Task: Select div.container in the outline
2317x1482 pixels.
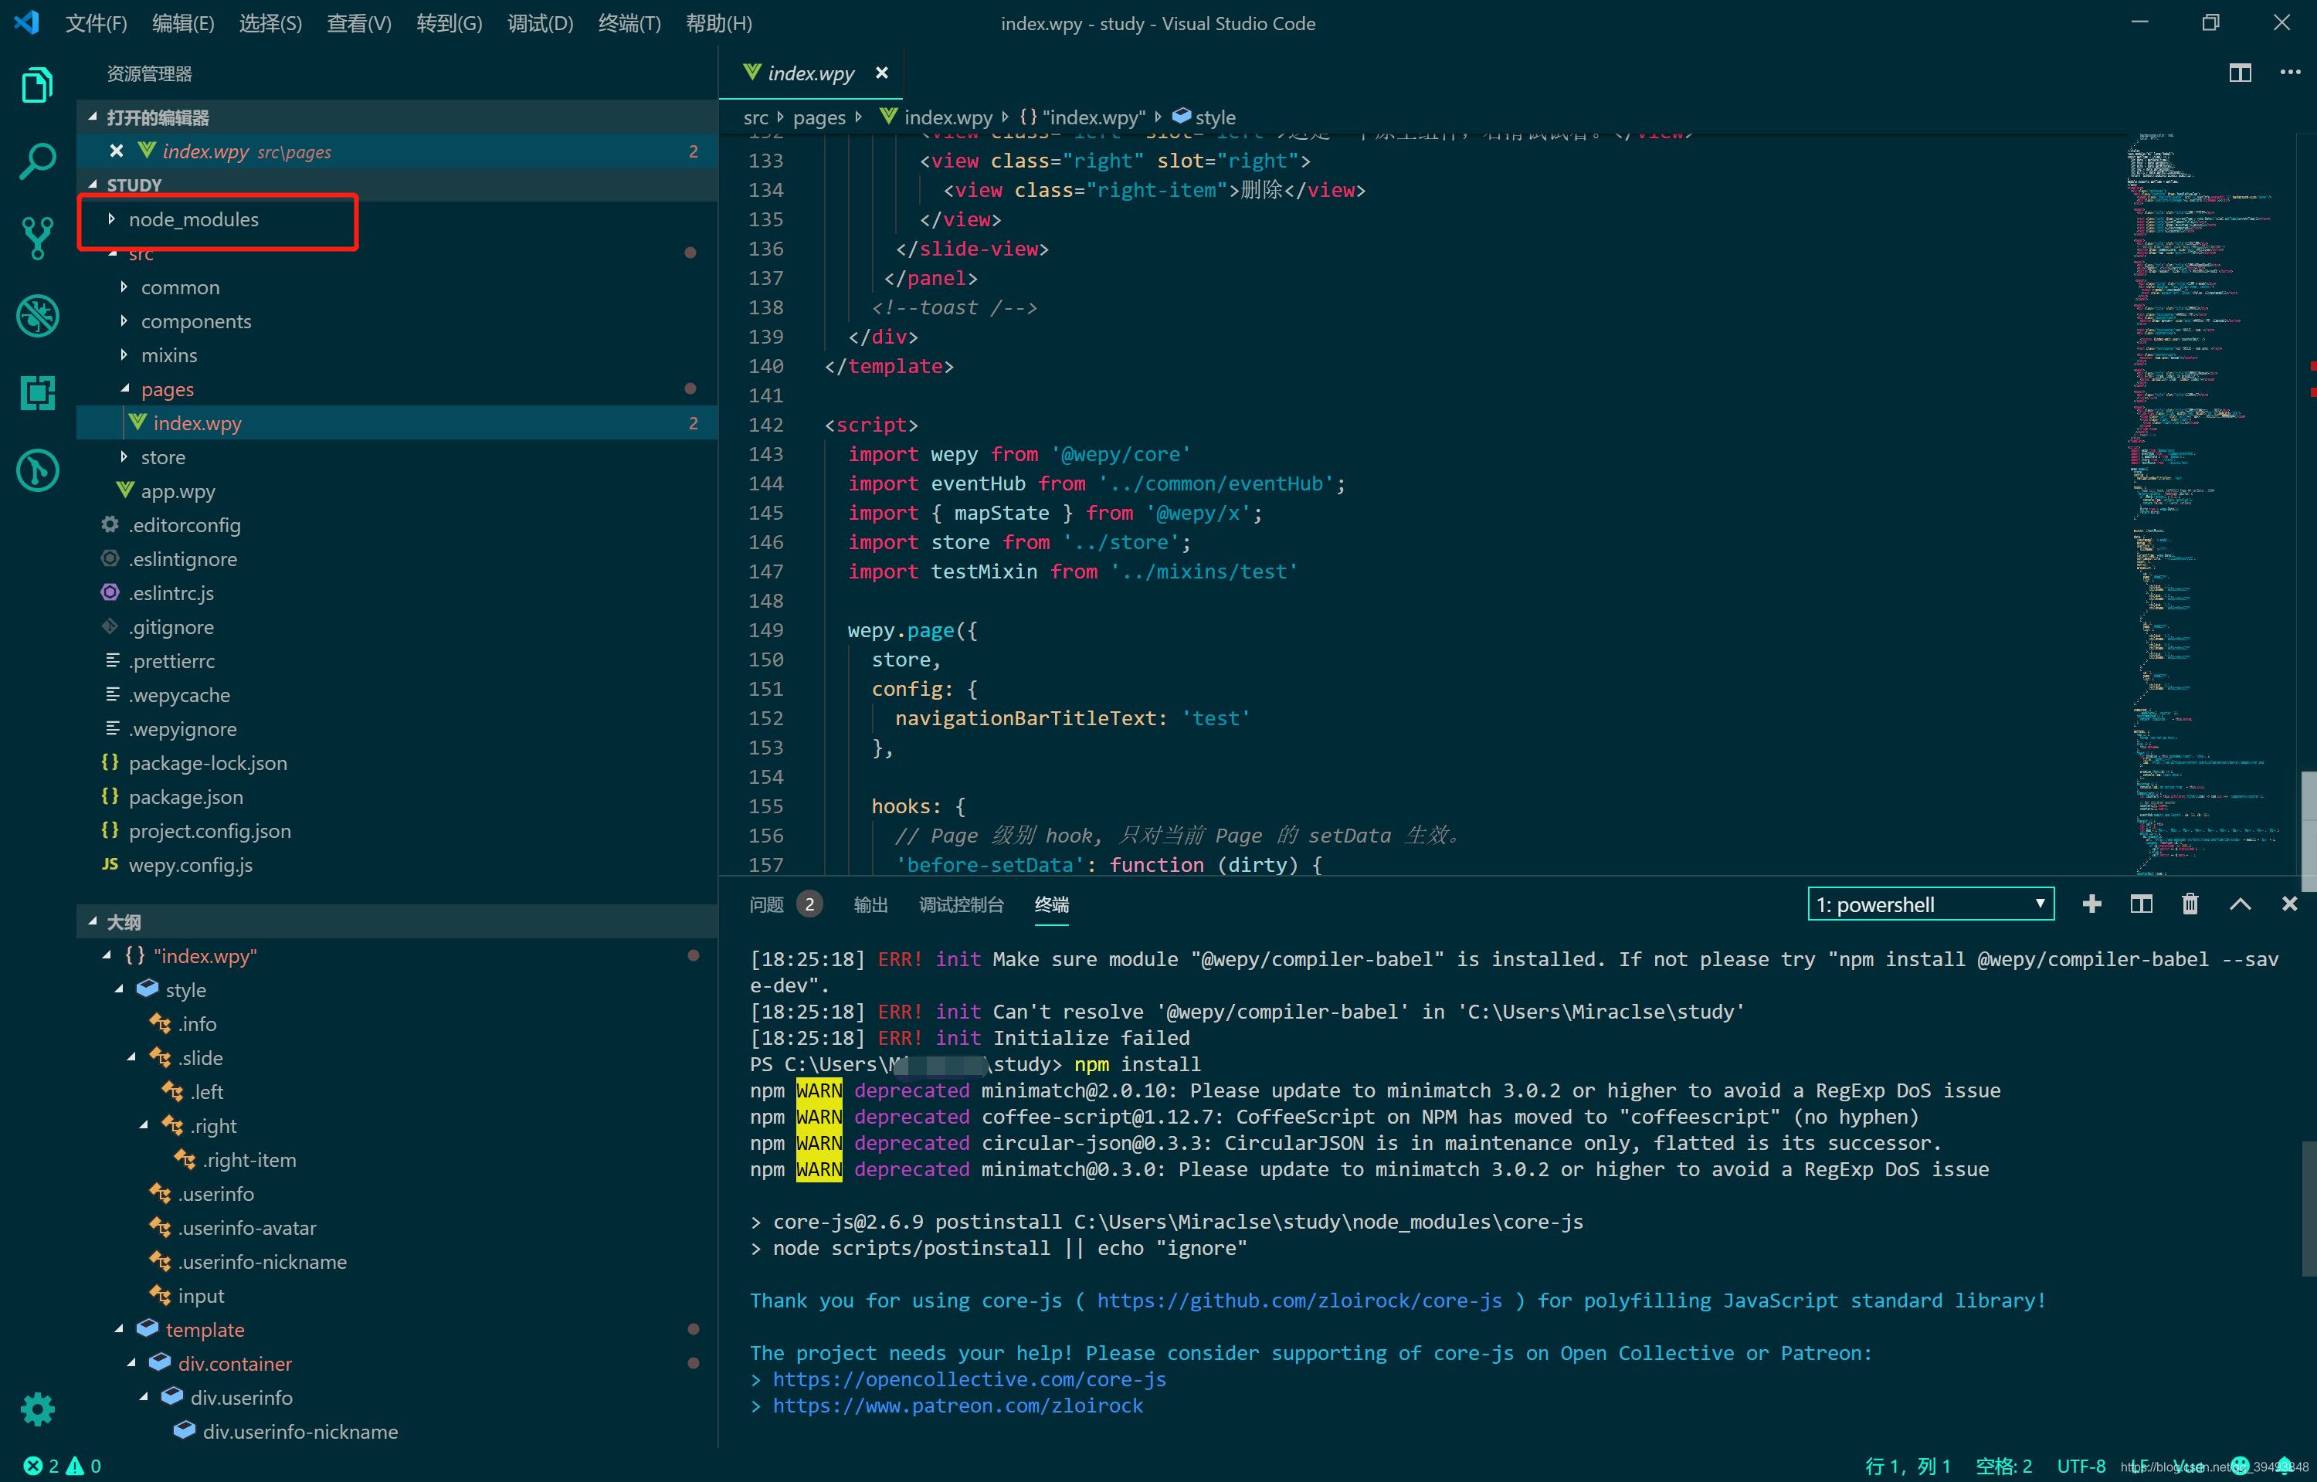Action: [x=396, y=1364]
